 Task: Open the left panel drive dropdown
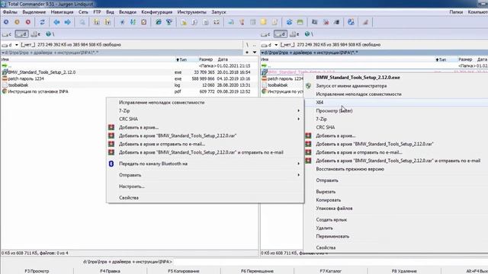[x=17, y=45]
